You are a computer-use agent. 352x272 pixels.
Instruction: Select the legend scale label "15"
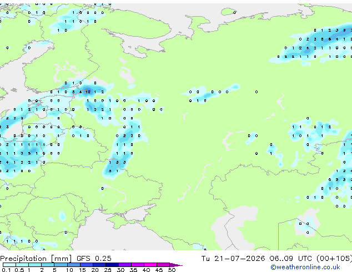point(82,270)
